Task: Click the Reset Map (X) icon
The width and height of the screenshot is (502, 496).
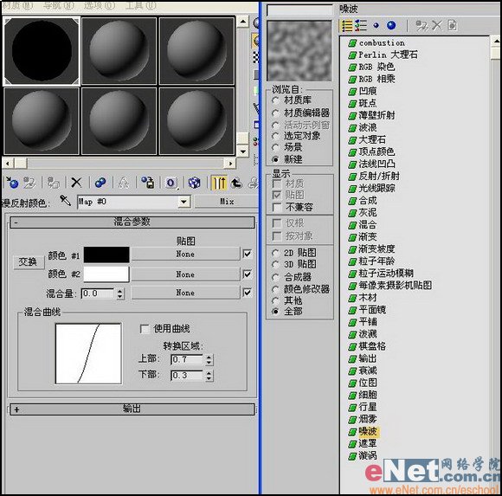Action: pos(76,183)
